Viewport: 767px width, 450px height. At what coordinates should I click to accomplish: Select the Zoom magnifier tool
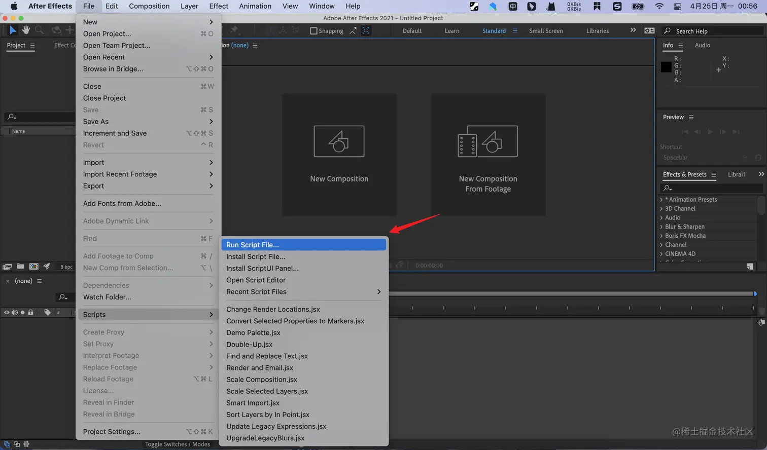[39, 30]
